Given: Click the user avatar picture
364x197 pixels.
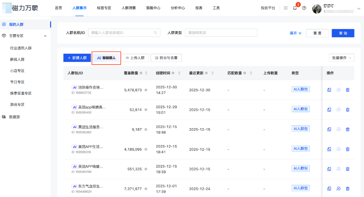Looking at the screenshot, I should point(317,9).
